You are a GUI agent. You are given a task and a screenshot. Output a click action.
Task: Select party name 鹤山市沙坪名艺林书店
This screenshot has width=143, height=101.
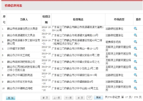click(x=20, y=82)
